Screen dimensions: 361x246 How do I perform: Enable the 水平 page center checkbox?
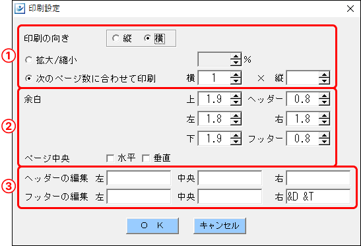pos(110,158)
